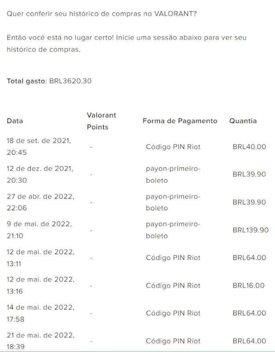Screen dimensions: 275x352
Task: Click the Inicie uma sessão paragraph text
Action: pos(127,44)
